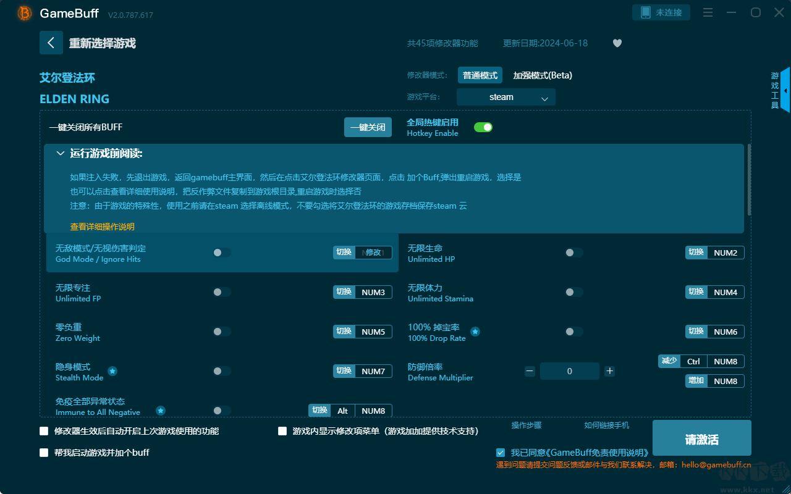The image size is (791, 494).
Task: Click the 一键关闭 button
Action: coord(368,127)
